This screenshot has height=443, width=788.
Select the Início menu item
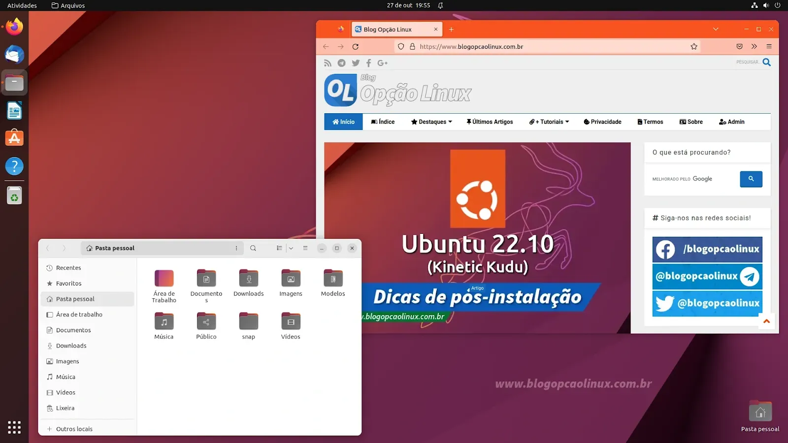click(x=343, y=122)
